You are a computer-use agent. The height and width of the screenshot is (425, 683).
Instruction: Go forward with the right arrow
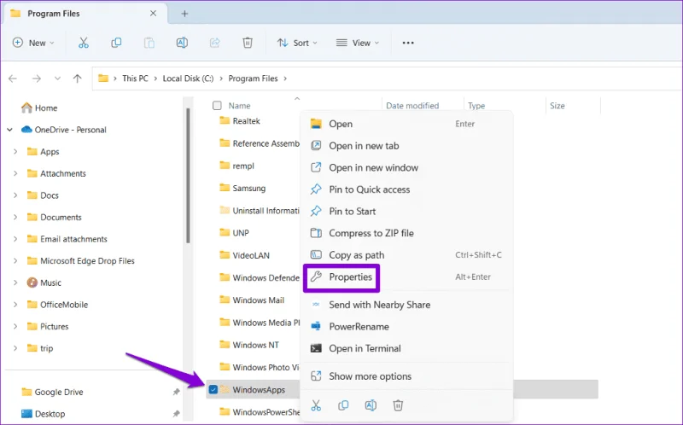coord(37,79)
